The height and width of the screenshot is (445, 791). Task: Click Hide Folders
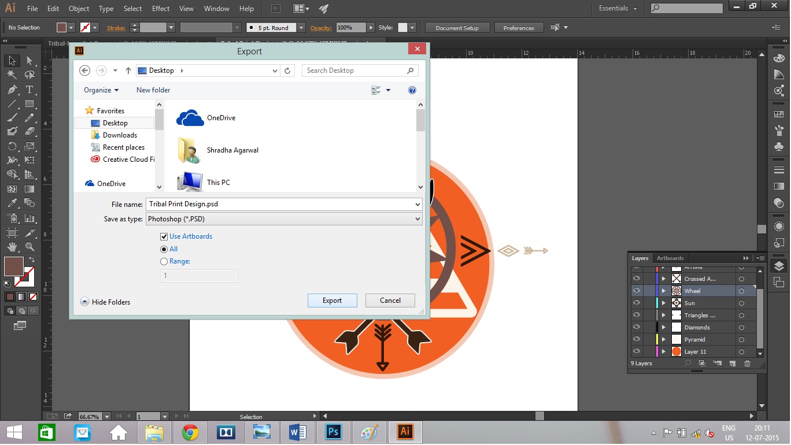click(x=105, y=302)
